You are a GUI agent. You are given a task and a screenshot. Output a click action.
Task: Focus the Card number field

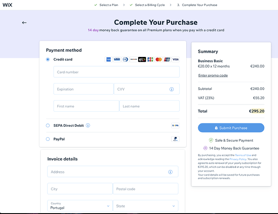tap(116, 72)
